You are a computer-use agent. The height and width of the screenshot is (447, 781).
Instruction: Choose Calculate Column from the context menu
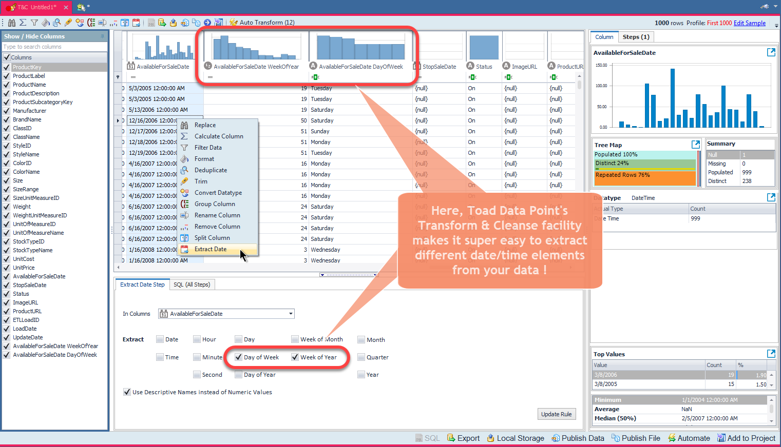[218, 136]
